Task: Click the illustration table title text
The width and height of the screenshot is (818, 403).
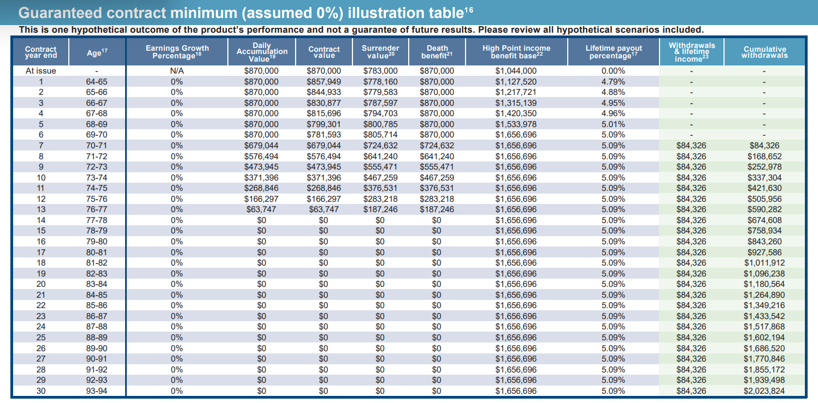Action: [240, 13]
